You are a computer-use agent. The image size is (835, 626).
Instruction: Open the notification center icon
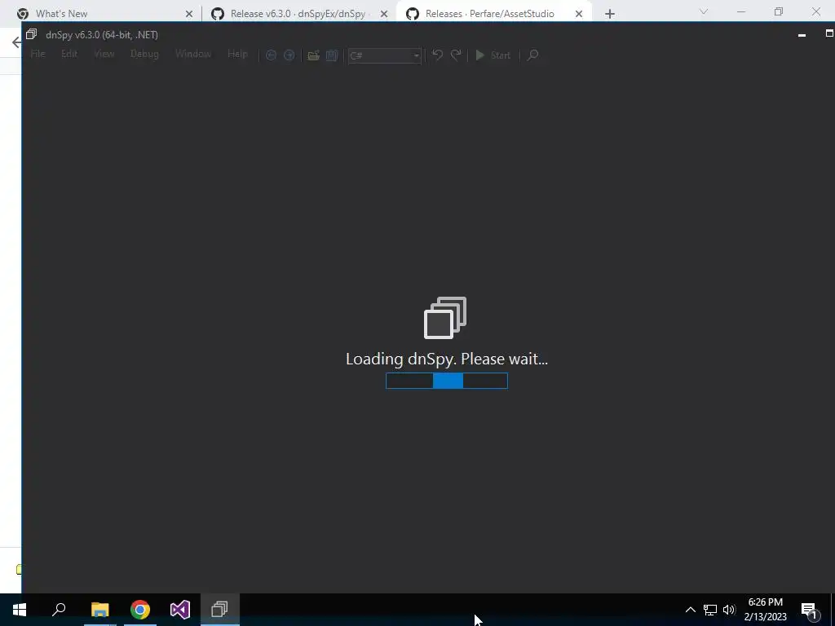click(x=810, y=611)
